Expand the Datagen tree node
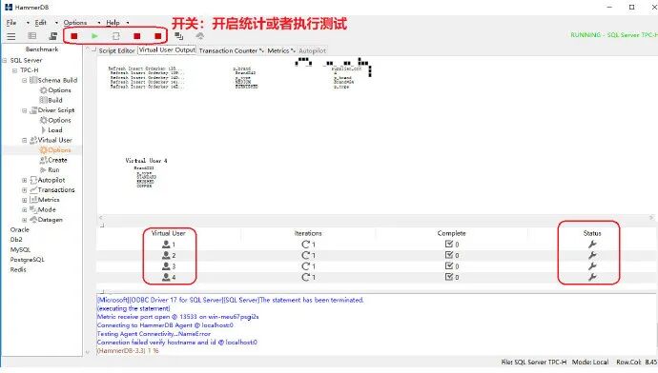Image resolution: width=658 pixels, height=373 pixels. (x=25, y=220)
